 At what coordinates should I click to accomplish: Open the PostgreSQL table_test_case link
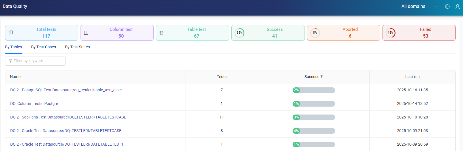[66, 90]
